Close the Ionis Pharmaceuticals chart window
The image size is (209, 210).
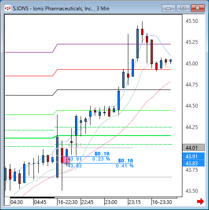pos(198,8)
